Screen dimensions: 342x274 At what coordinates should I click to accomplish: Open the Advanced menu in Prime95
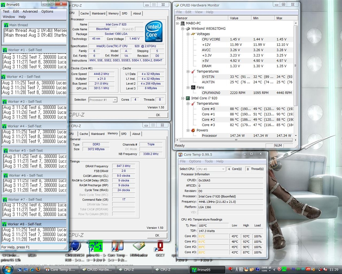pos(30,11)
